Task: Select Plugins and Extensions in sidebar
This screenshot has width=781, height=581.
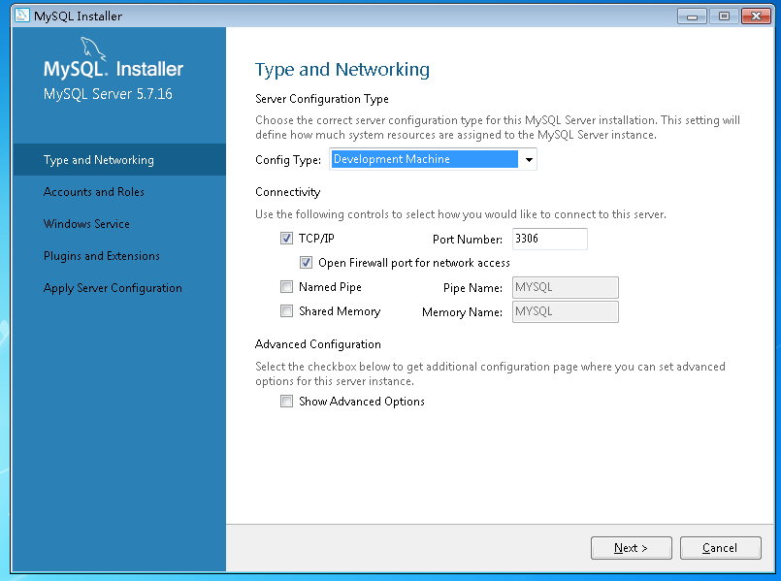Action: pyautogui.click(x=102, y=256)
